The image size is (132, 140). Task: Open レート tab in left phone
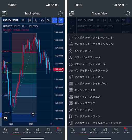click(x=5, y=130)
